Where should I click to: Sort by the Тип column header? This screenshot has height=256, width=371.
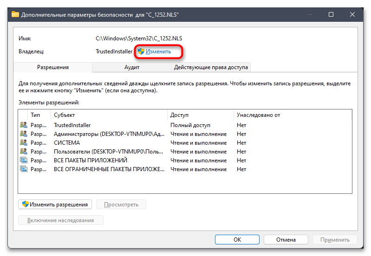click(39, 115)
